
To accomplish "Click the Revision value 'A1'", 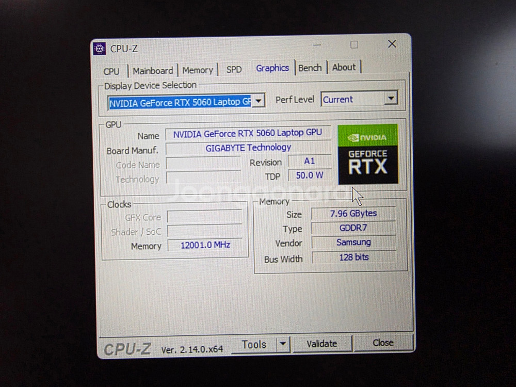I will tap(309, 161).
